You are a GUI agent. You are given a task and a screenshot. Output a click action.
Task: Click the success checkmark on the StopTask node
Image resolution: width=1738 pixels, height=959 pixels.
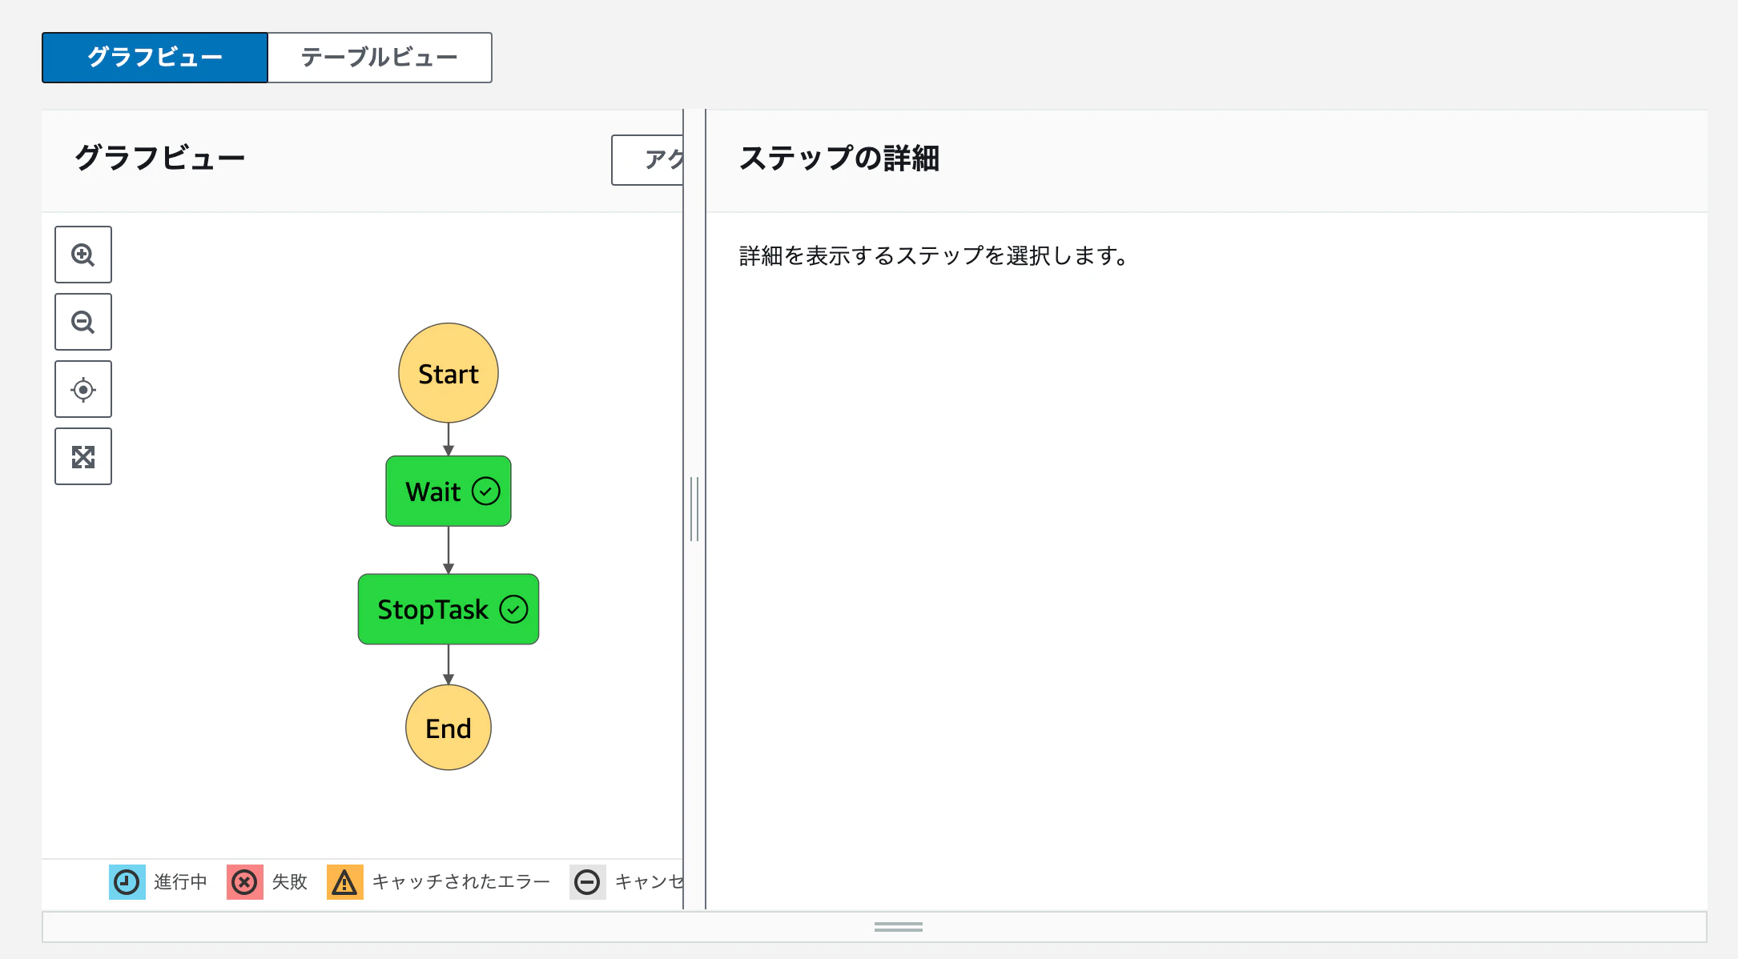[x=513, y=609]
